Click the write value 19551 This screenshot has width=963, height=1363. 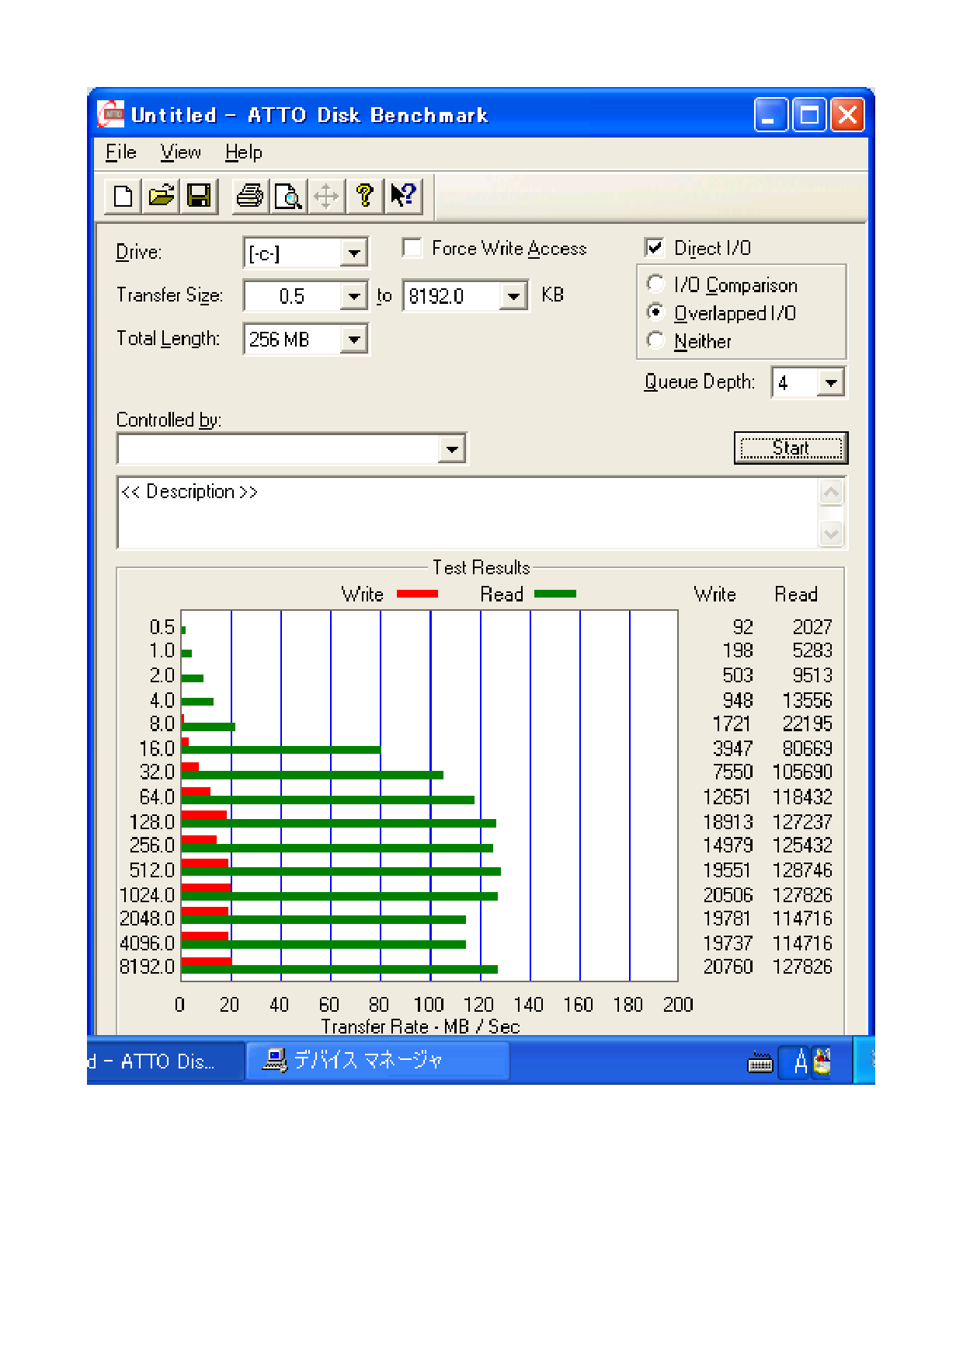[728, 870]
